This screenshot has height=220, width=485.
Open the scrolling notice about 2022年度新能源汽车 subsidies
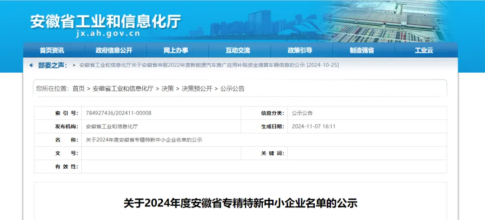[x=209, y=65]
